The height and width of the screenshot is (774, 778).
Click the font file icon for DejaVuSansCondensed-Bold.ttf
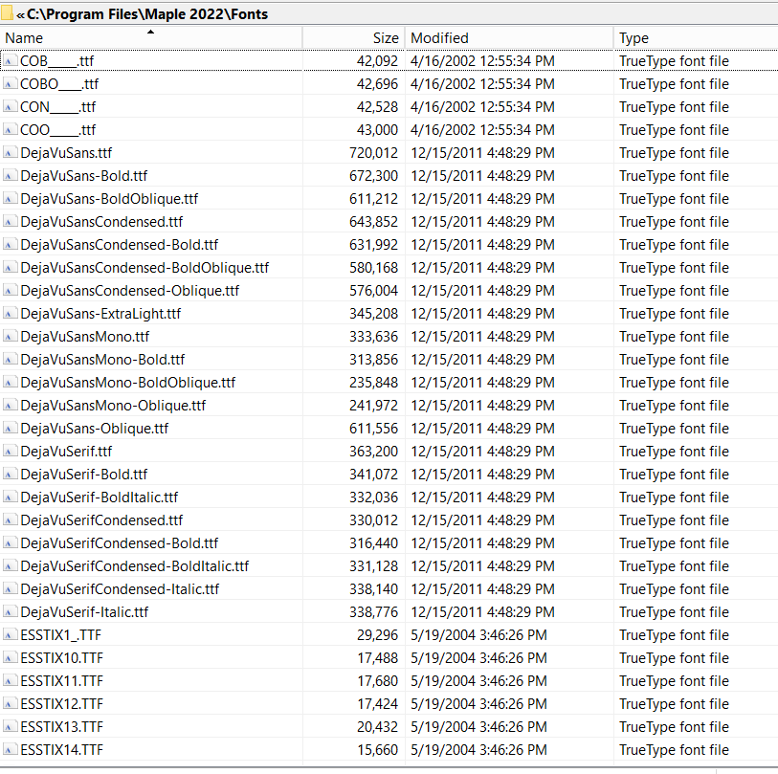point(10,245)
